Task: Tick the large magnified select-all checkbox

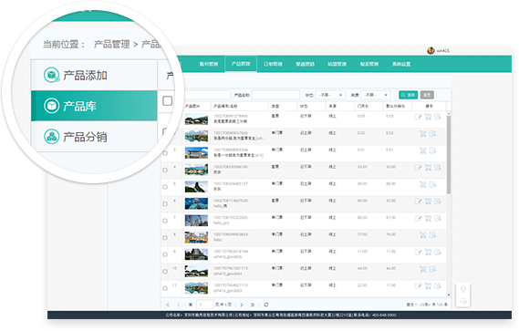Action: coord(168,100)
